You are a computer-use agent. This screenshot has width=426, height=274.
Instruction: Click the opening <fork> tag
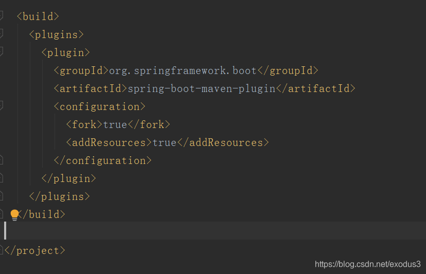[84, 124]
